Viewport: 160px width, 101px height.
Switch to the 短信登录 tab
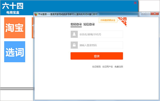coord(89,24)
